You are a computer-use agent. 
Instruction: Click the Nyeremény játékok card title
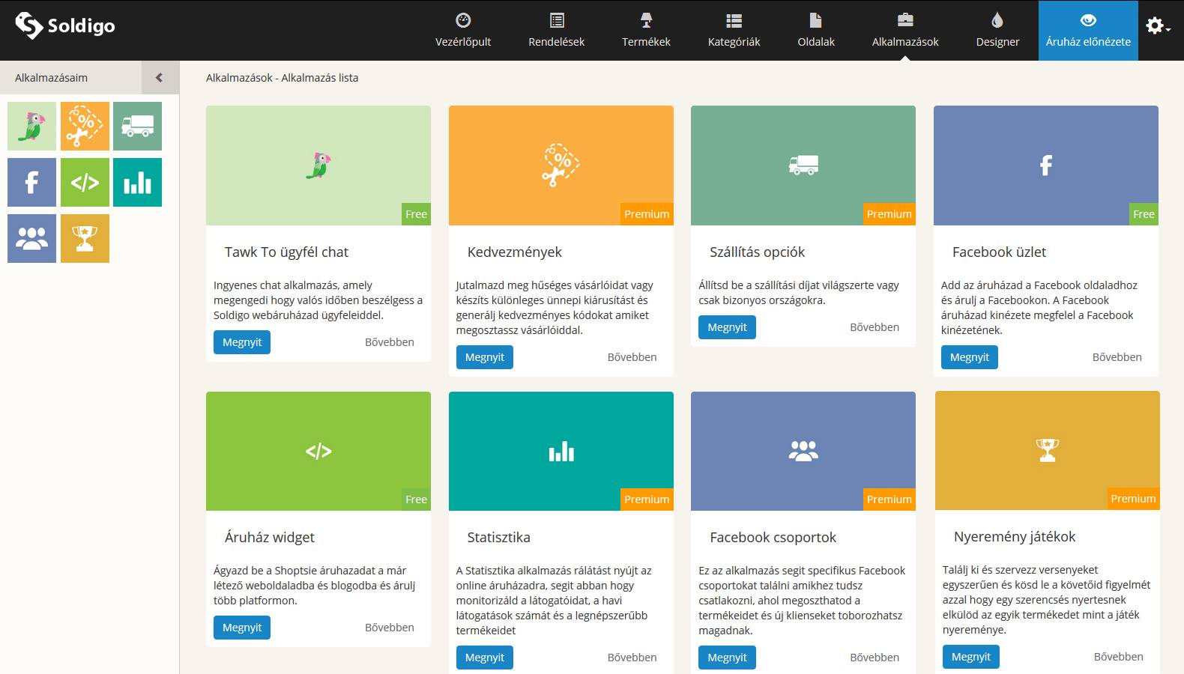pyautogui.click(x=1015, y=537)
